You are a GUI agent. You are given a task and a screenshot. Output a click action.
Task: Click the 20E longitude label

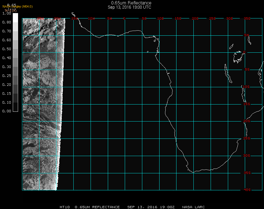click(x=195, y=18)
